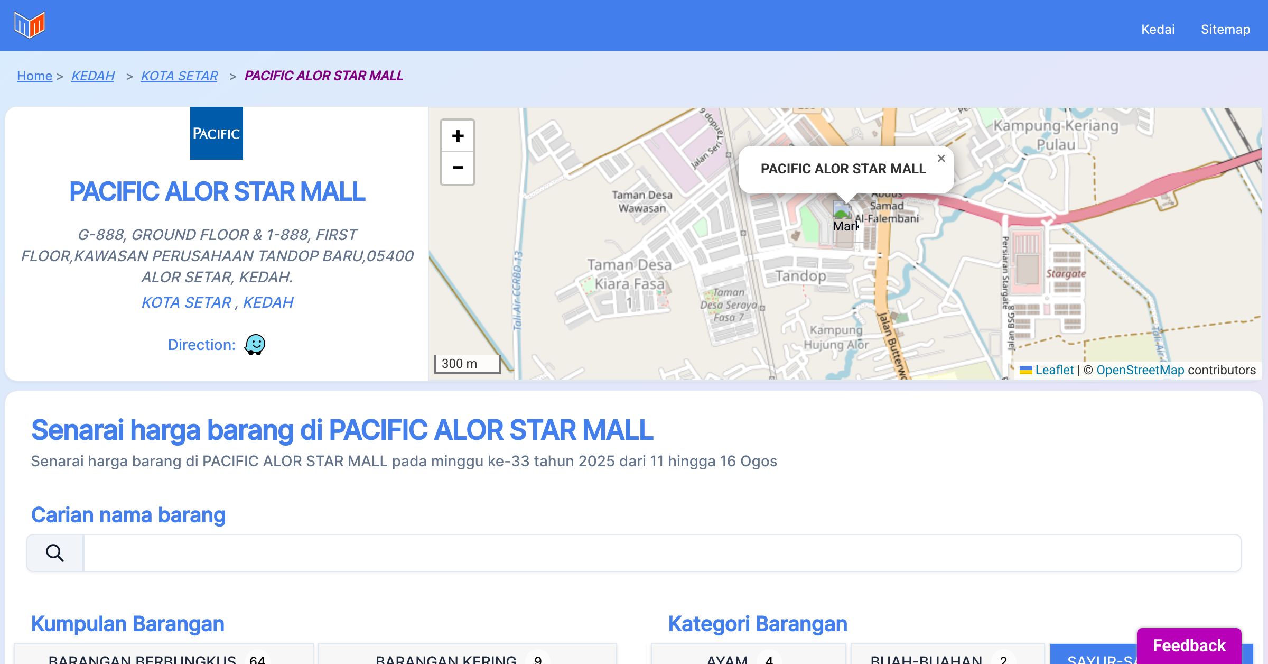Open the KOTA SETAR breadcrumb link

click(x=179, y=76)
